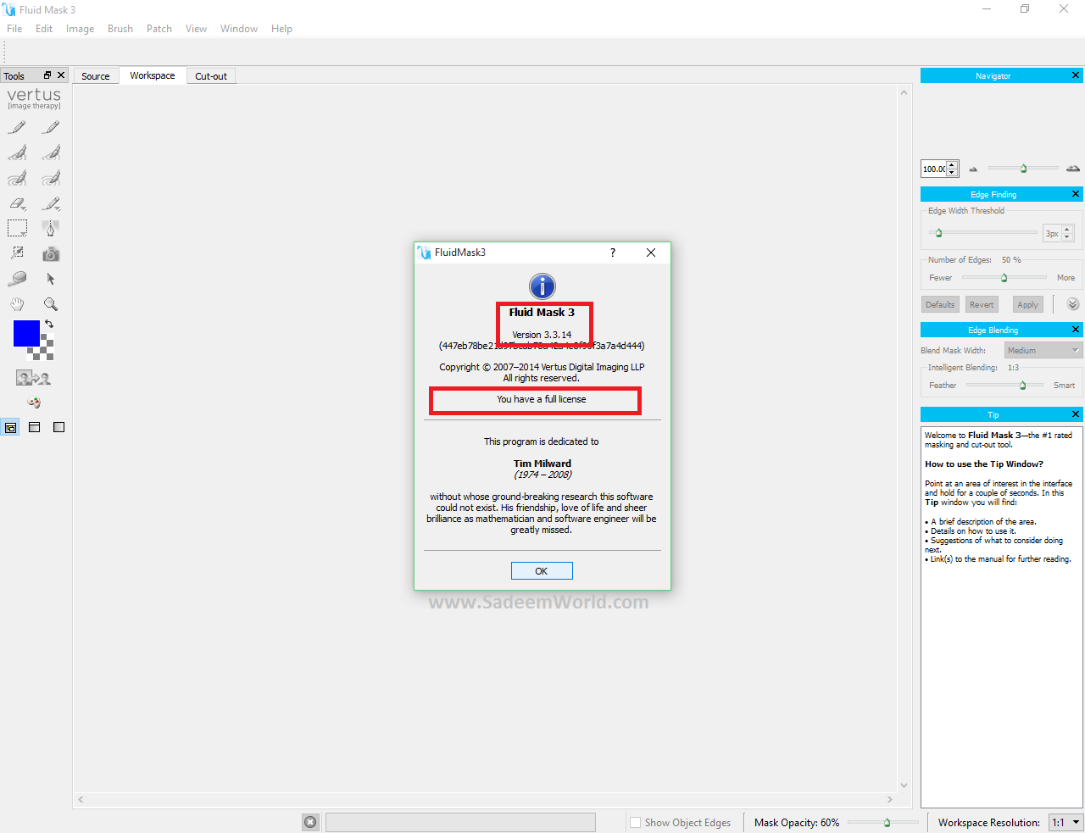Select the dashed rectangle selection tool
Screen dimensions: 1085x833
(x=17, y=228)
